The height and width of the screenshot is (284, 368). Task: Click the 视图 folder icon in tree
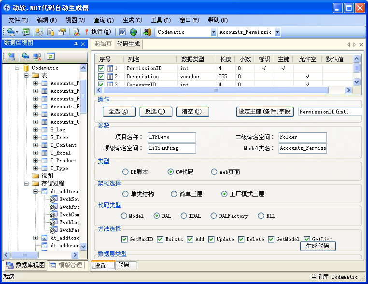tap(35, 175)
